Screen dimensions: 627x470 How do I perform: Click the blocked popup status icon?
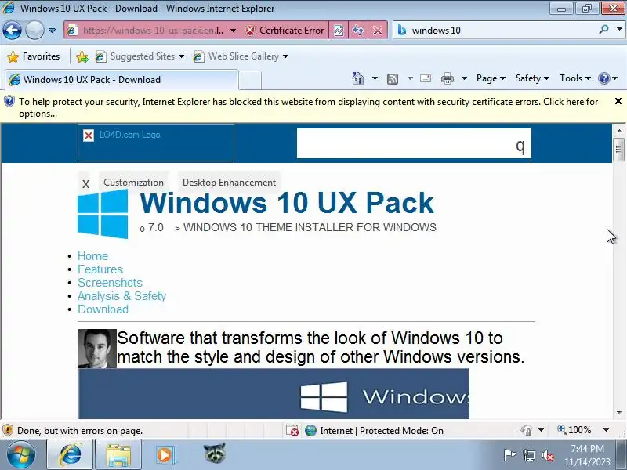point(292,430)
